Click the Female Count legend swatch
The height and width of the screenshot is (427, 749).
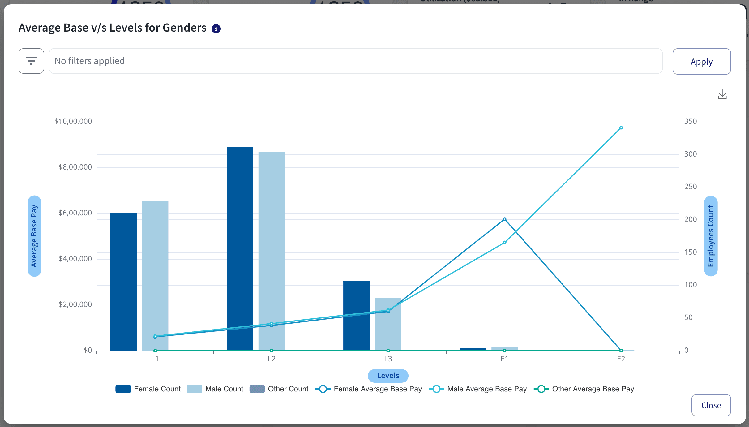(x=123, y=389)
